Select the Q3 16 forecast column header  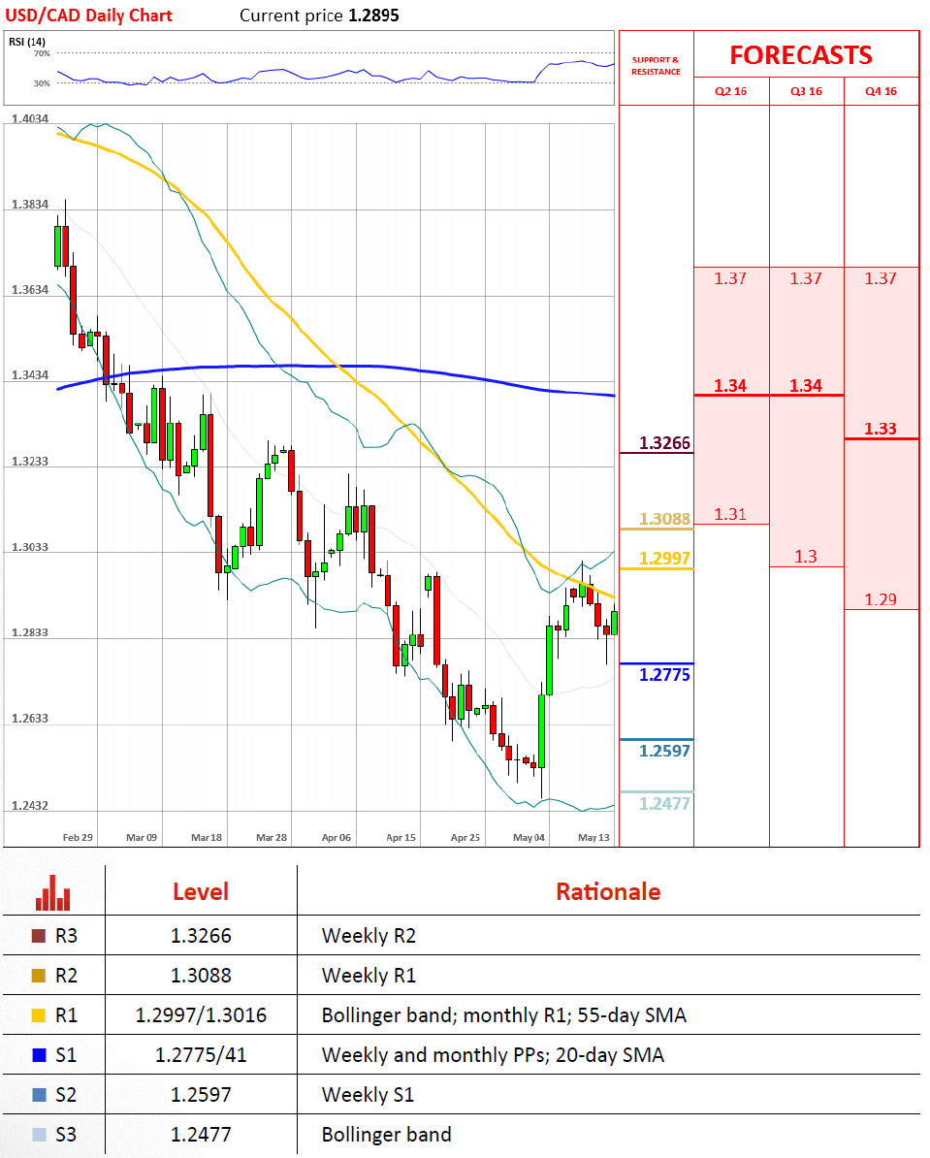806,91
